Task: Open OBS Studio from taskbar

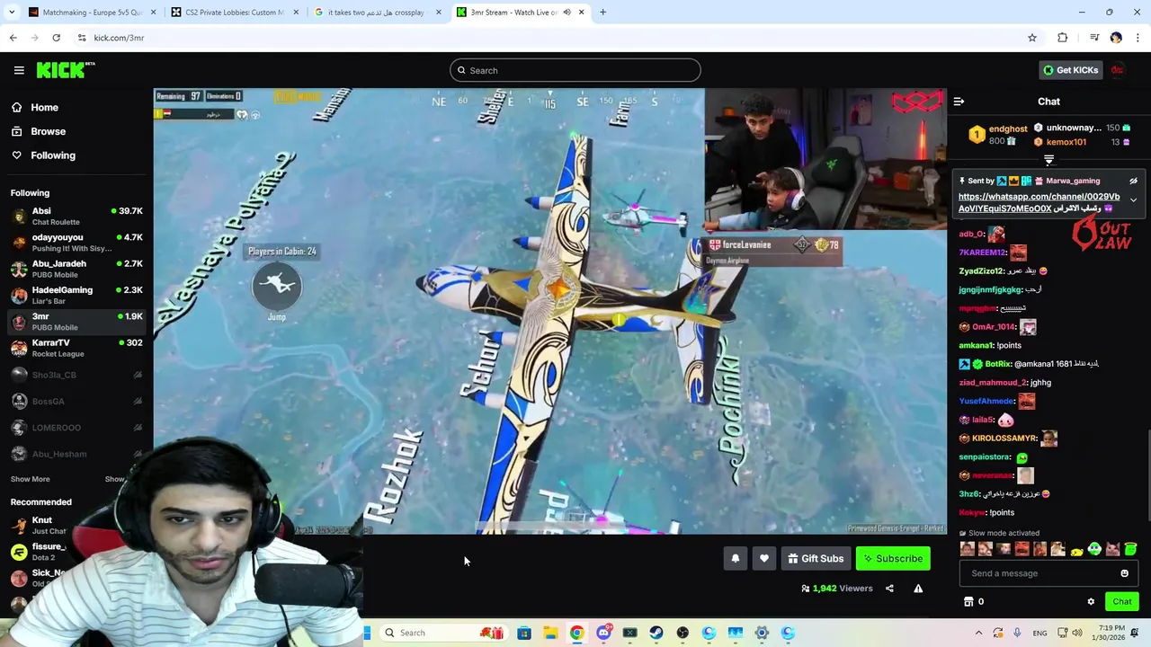Action: pos(683,633)
